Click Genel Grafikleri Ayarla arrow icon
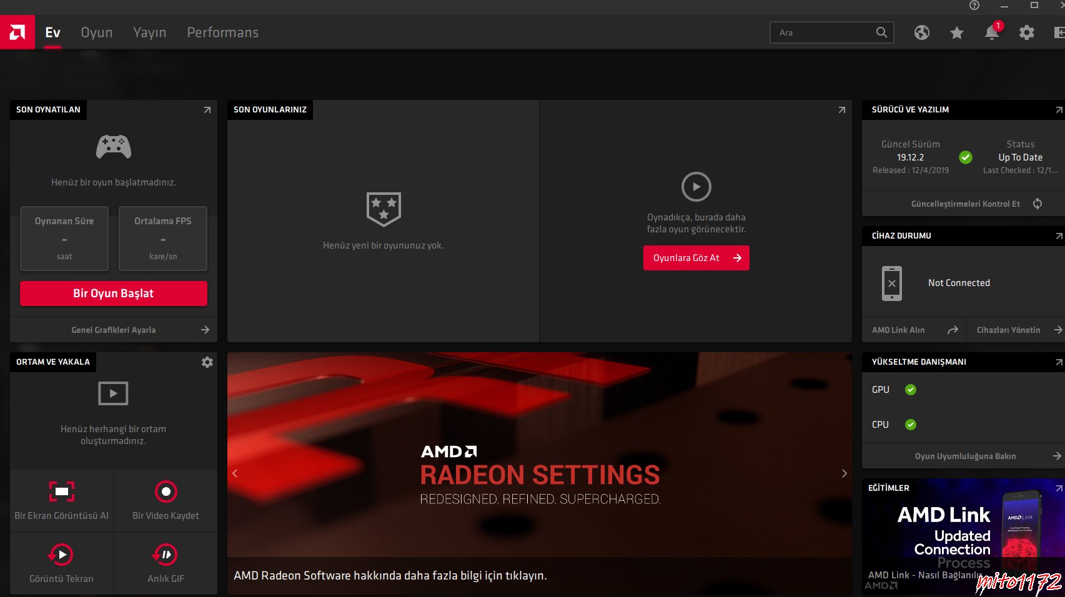Viewport: 1065px width, 597px height. point(205,330)
